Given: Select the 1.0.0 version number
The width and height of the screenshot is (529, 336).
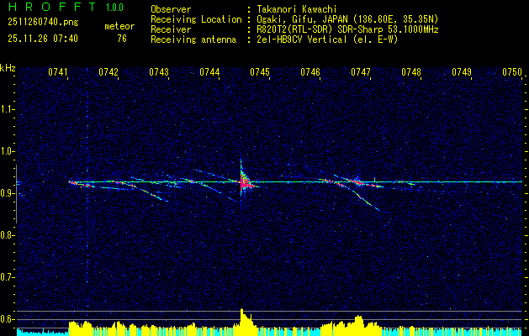Looking at the screenshot, I should point(114,7).
